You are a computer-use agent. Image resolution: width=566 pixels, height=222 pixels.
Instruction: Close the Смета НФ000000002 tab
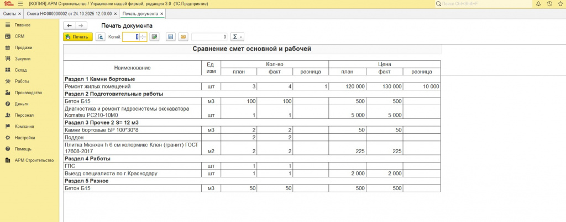(115, 14)
